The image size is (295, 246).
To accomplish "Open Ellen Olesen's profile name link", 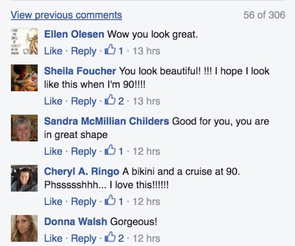I will click(74, 35).
